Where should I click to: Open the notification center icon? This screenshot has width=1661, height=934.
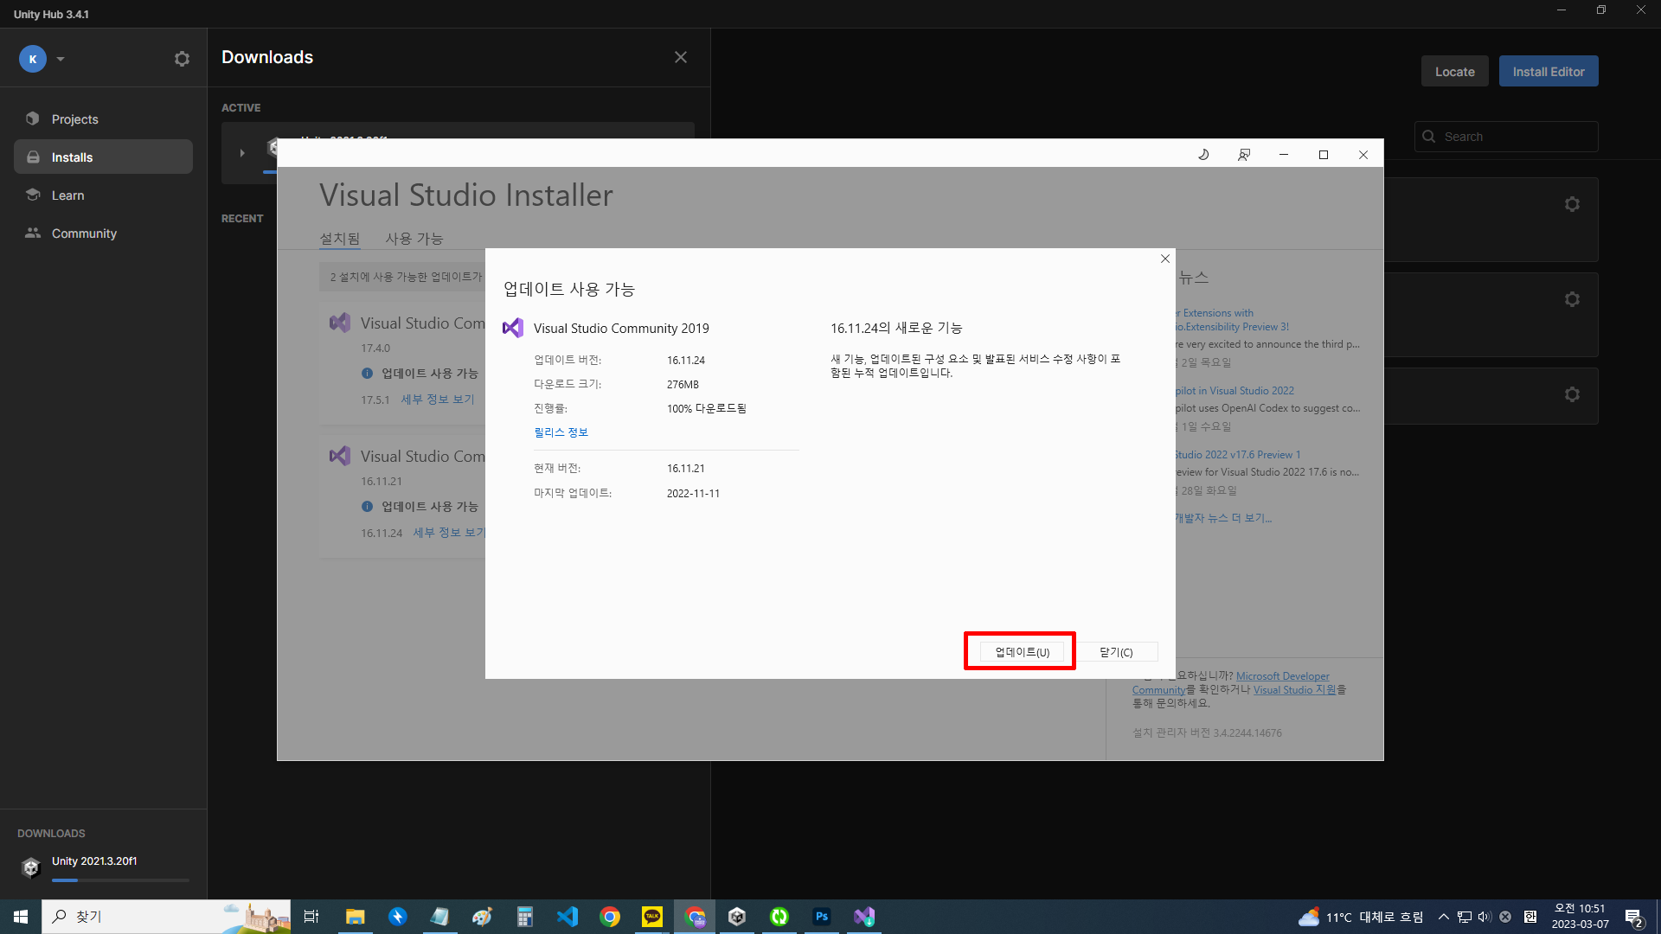pyautogui.click(x=1633, y=918)
